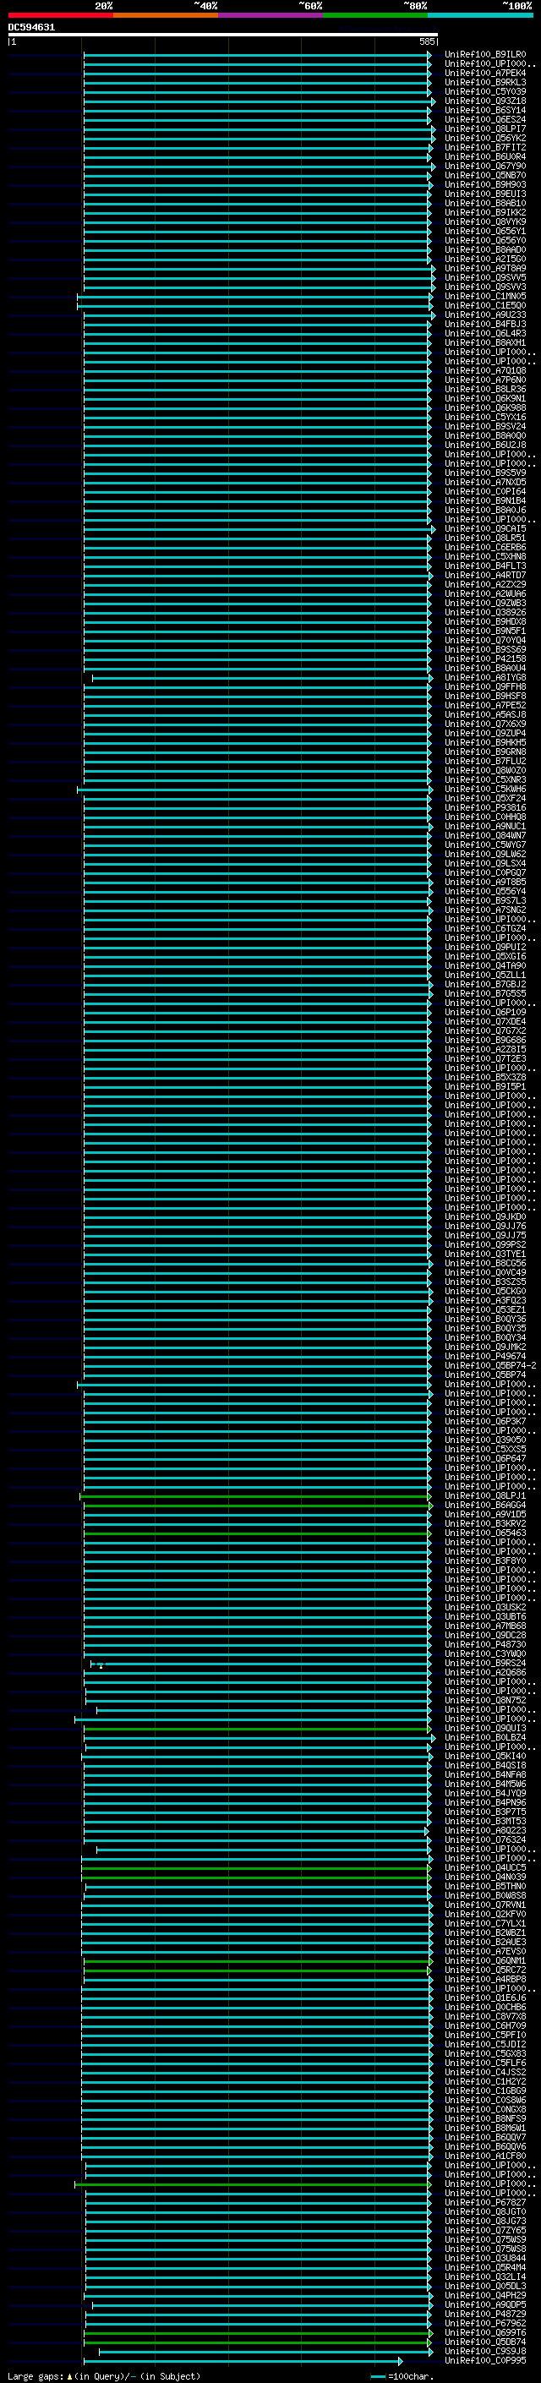Click the white query length bar ending at 585
This screenshot has height=2383, width=541.
click(x=223, y=36)
